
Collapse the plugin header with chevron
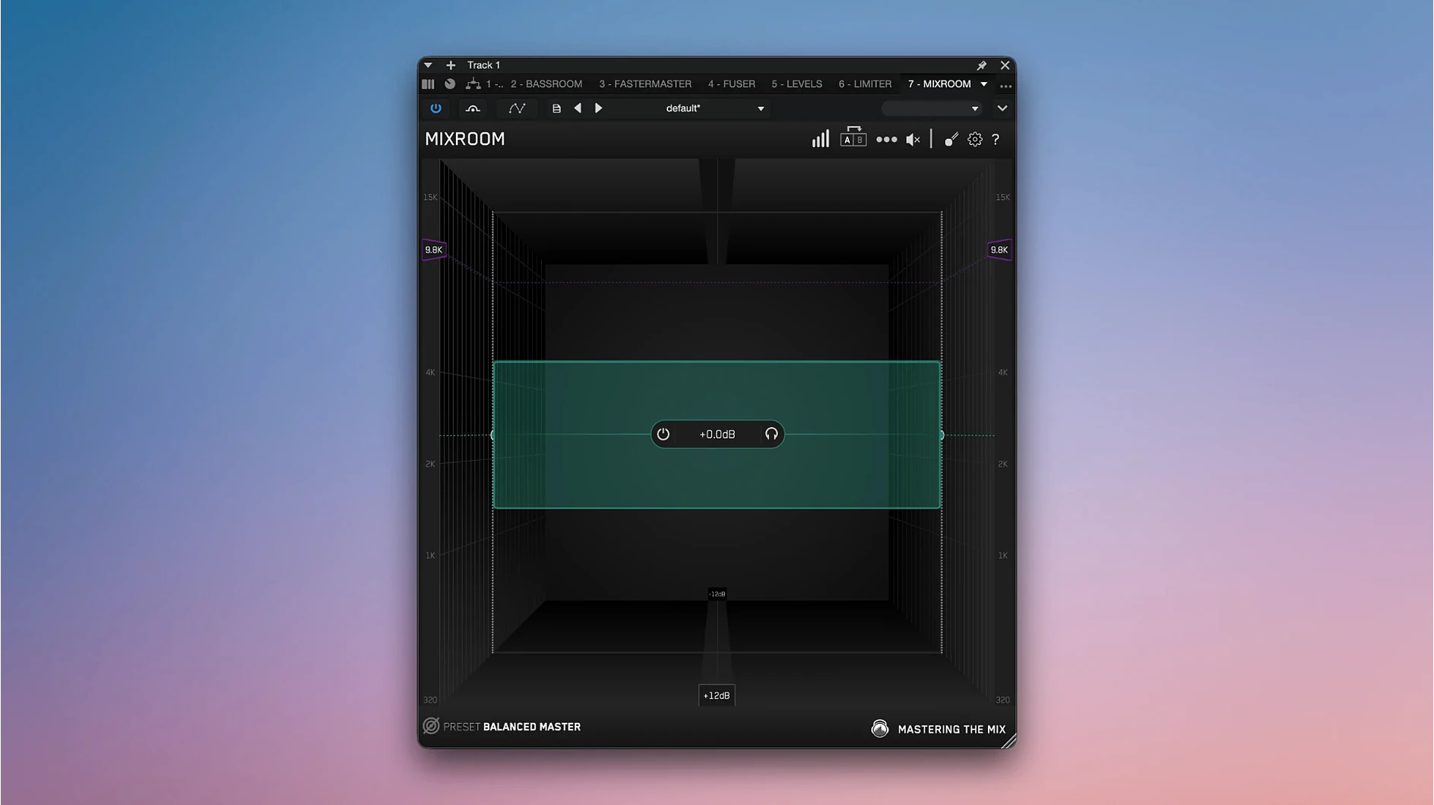tap(1002, 109)
